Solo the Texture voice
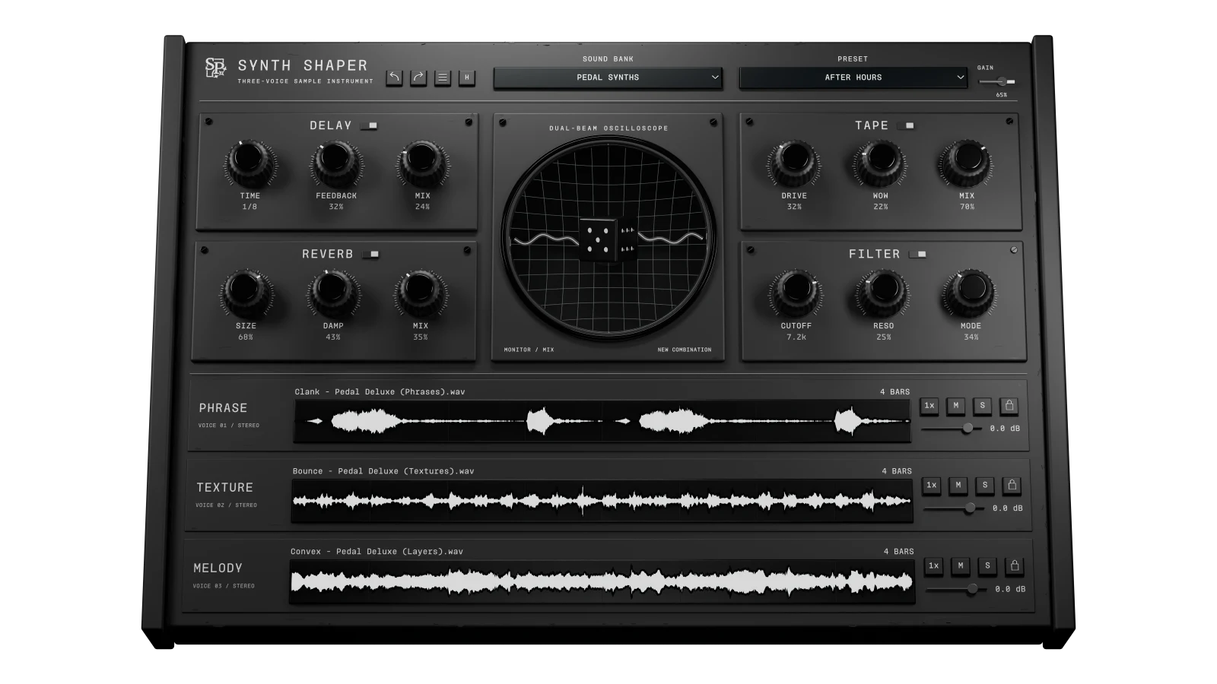Image resolution: width=1217 pixels, height=684 pixels. pos(985,485)
